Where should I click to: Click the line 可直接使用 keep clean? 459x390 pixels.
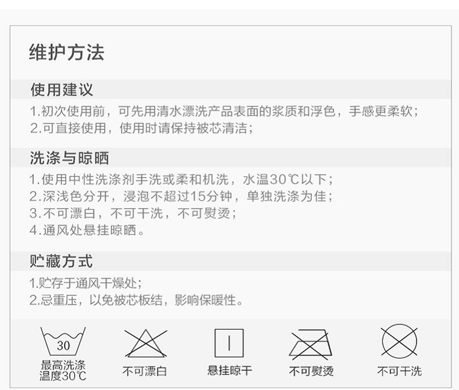141,128
